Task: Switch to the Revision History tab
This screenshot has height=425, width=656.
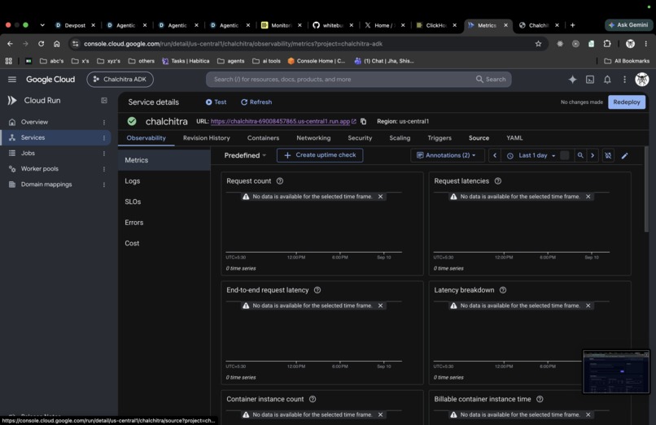Action: point(206,138)
